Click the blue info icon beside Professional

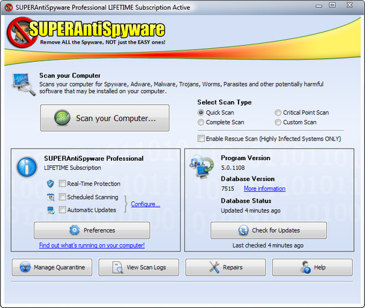pyautogui.click(x=27, y=167)
